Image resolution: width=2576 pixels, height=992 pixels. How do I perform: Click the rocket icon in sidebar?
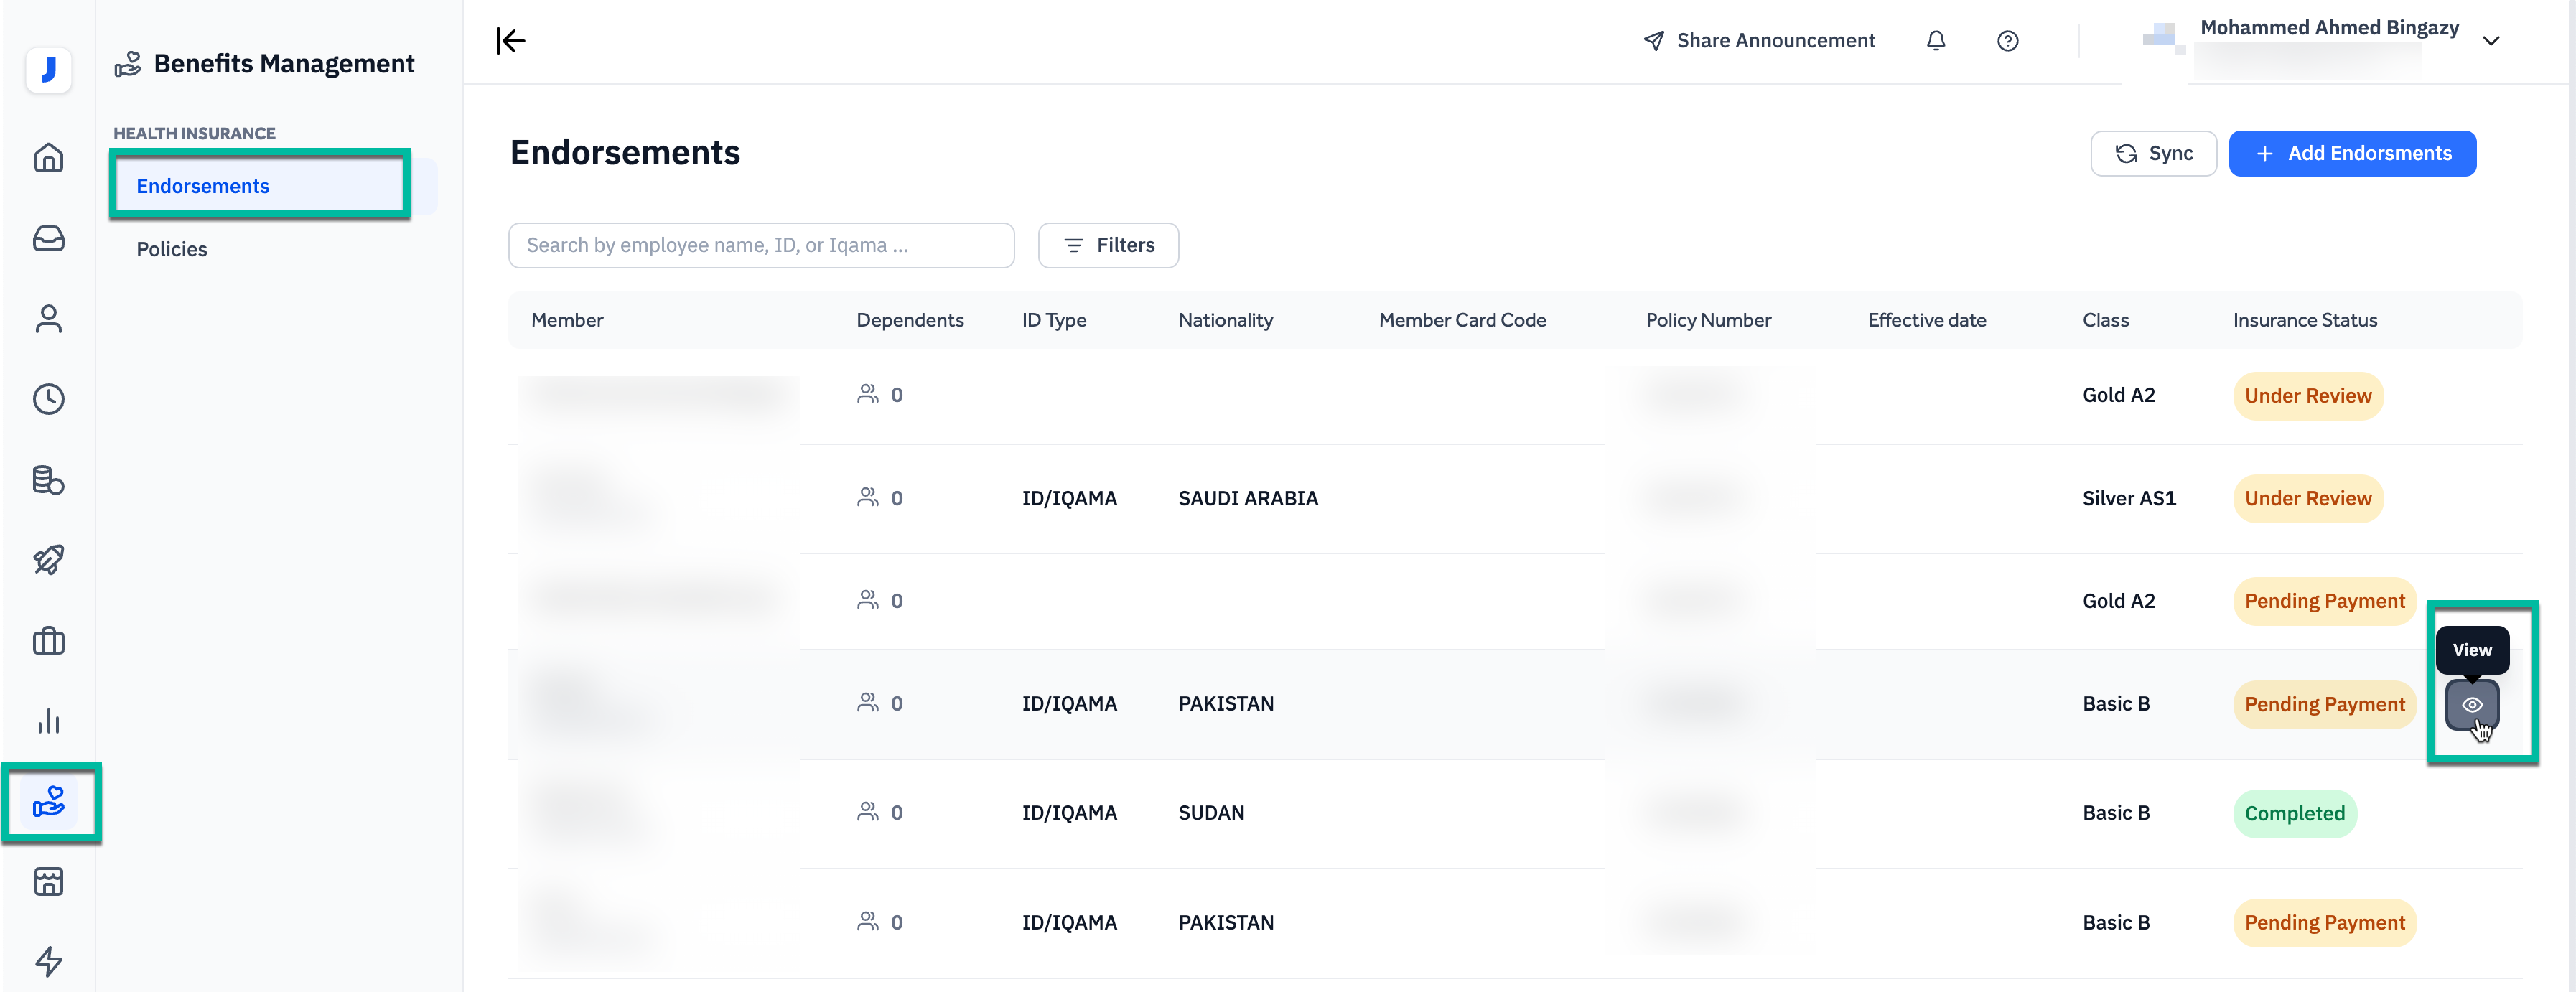pos(48,560)
